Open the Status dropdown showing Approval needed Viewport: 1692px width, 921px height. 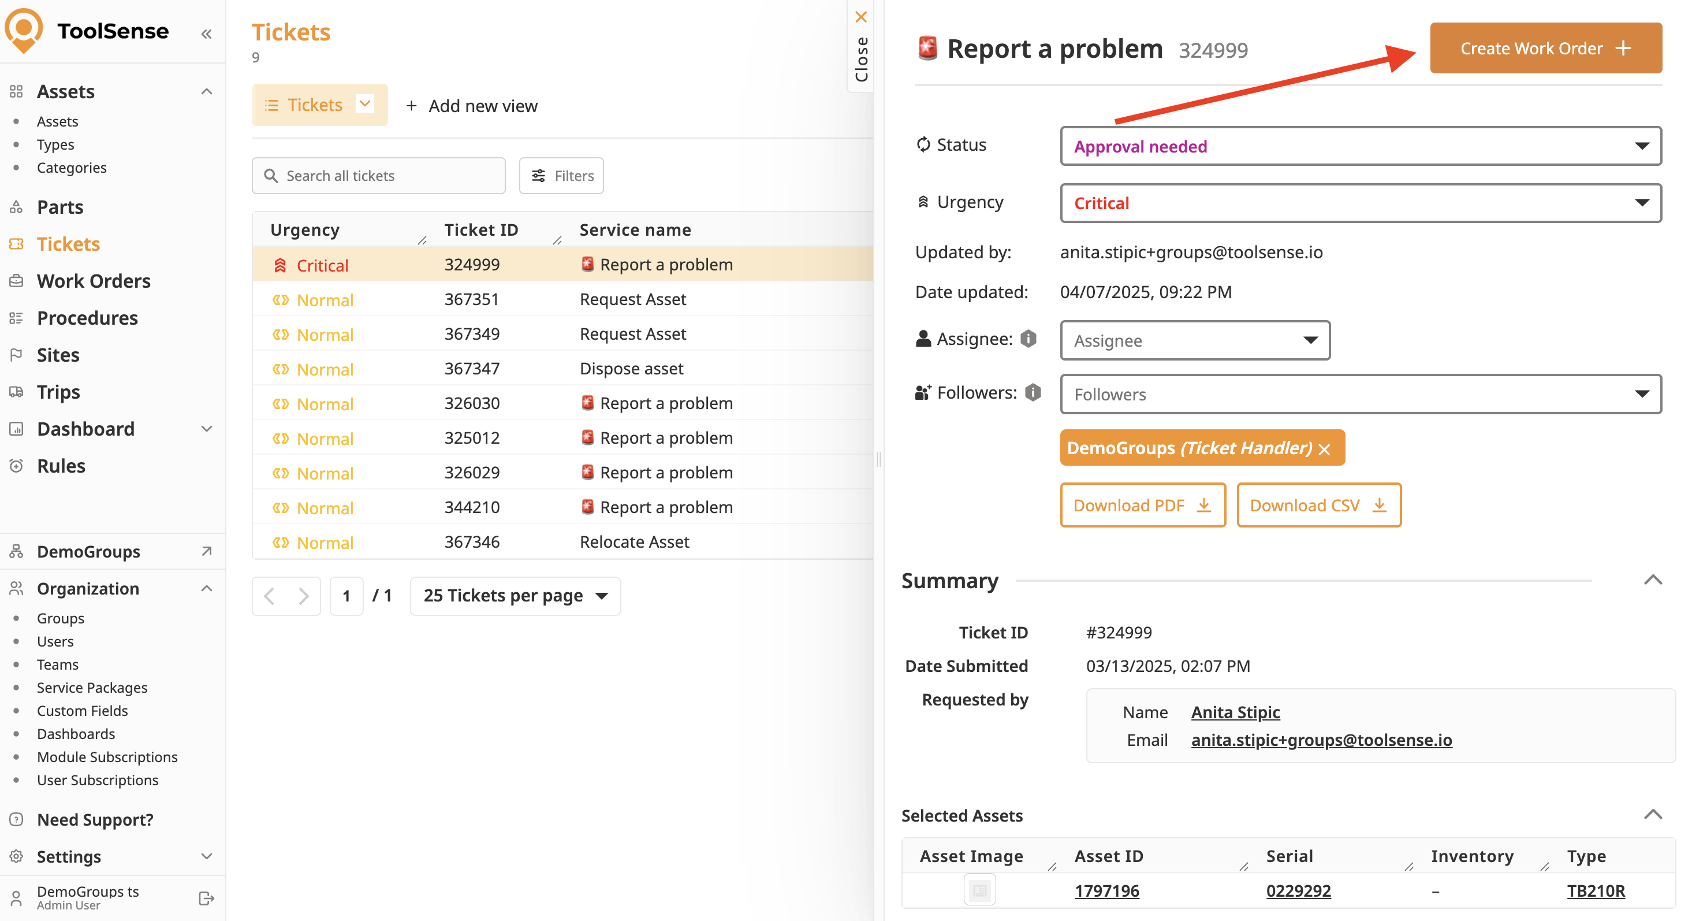click(1359, 146)
